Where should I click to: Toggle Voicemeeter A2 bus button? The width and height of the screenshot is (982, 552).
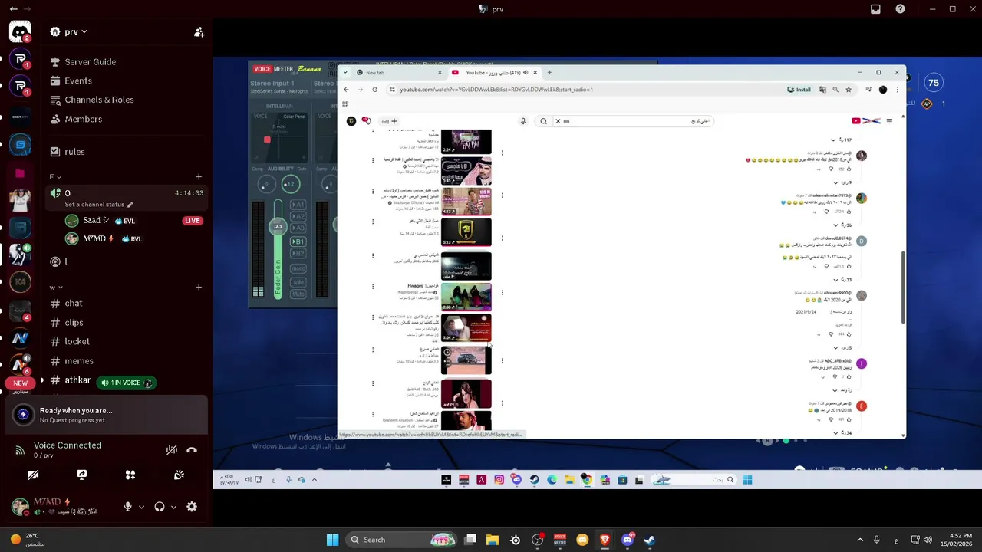click(x=298, y=217)
